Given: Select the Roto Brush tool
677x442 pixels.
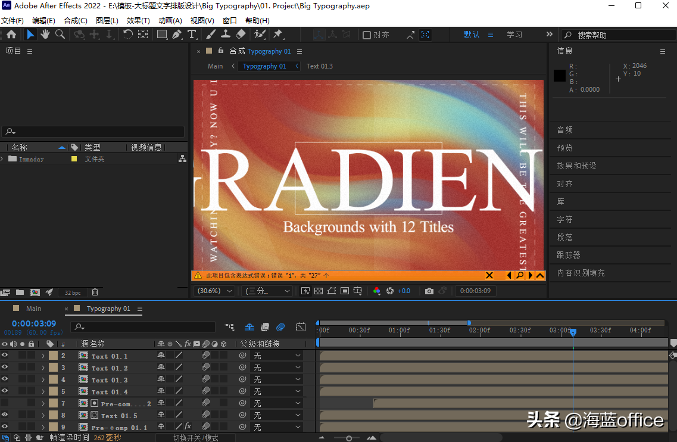Looking at the screenshot, I should (260, 35).
